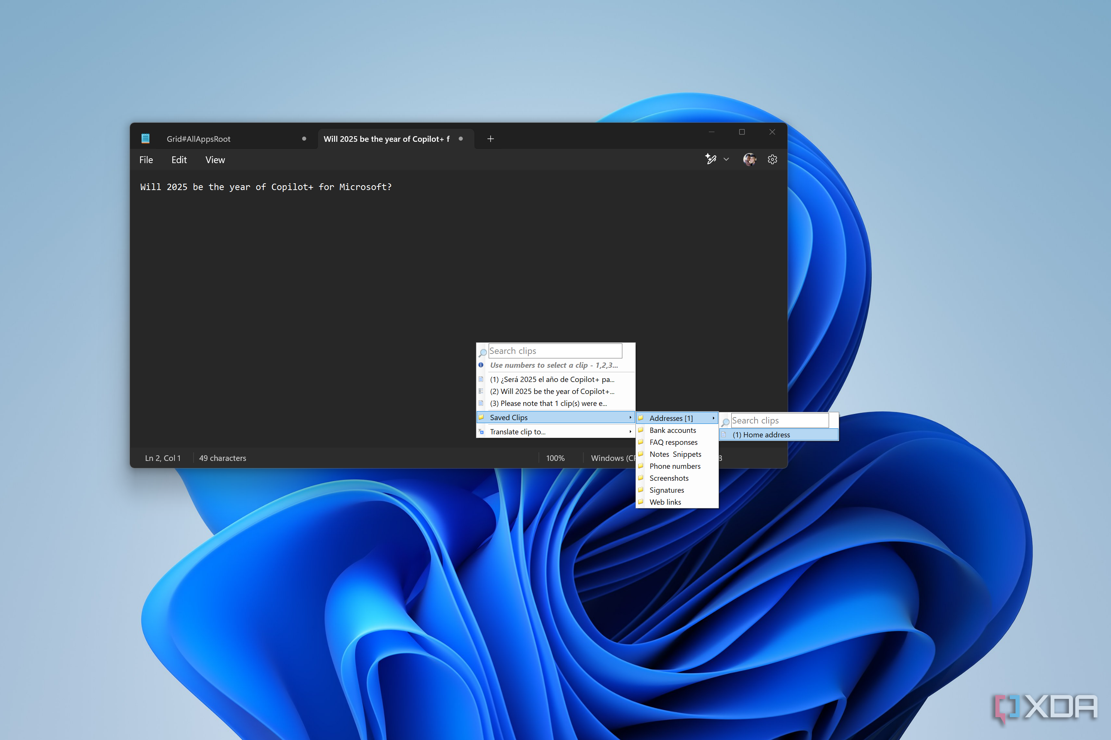Click the text line Will 2025 be the year
Screen dimensions: 1111x740
coord(266,187)
